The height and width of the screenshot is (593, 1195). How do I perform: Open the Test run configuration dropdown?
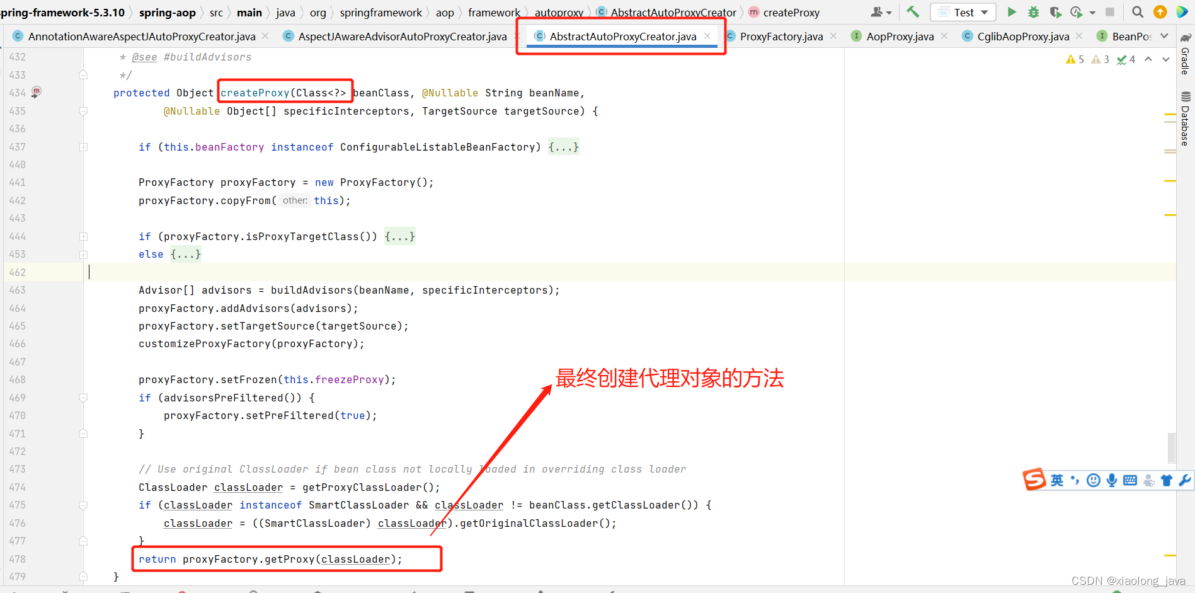point(963,12)
